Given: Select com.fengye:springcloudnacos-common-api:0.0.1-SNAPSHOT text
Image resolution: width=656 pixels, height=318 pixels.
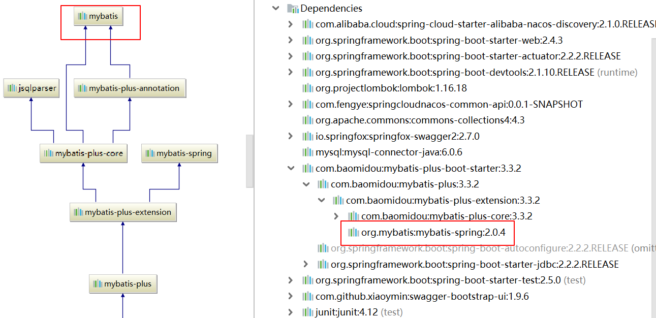Looking at the screenshot, I should (449, 104).
